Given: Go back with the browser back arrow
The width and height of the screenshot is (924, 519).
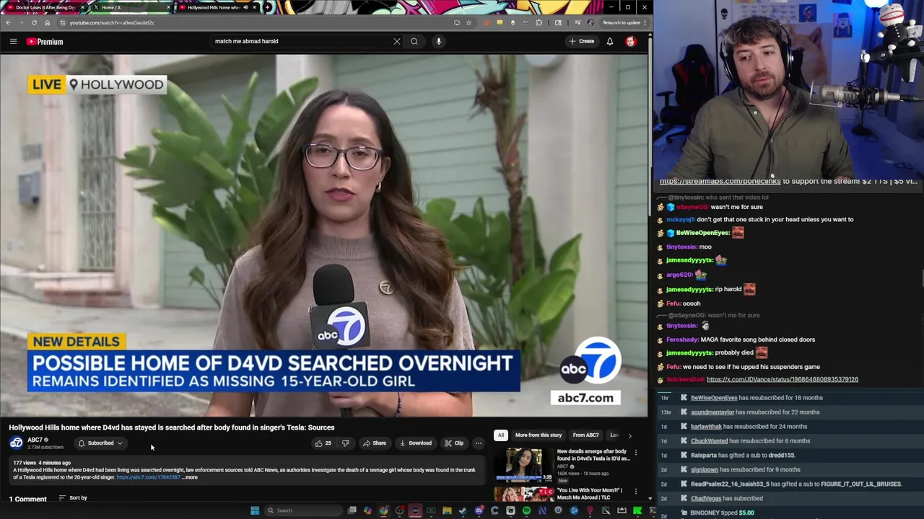Looking at the screenshot, I should tap(8, 22).
